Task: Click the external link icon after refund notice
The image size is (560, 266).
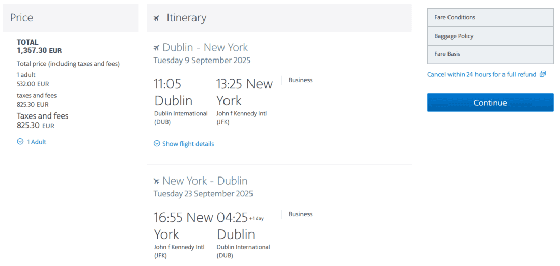Action: click(543, 74)
